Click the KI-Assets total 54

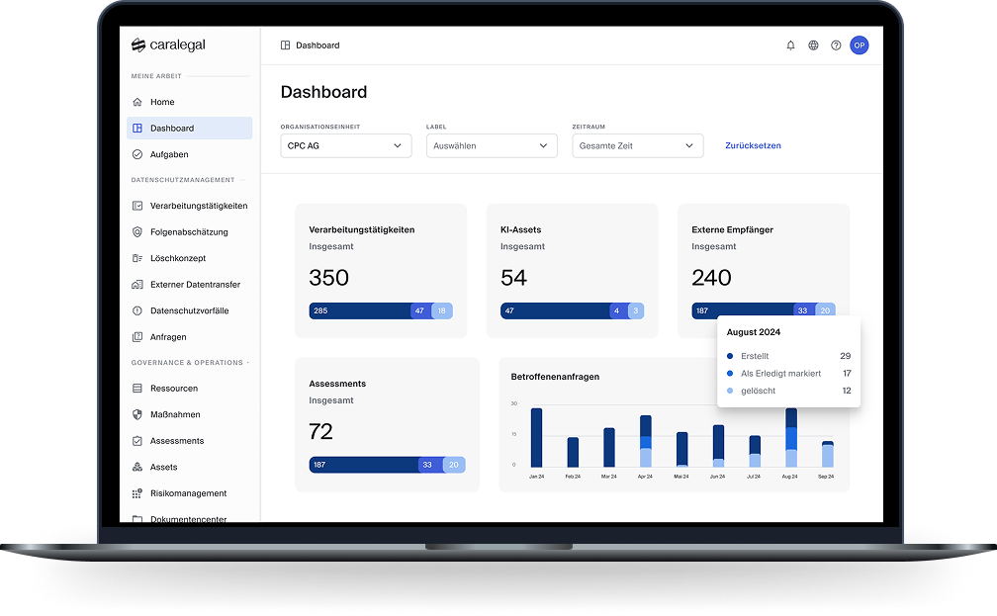pyautogui.click(x=513, y=278)
